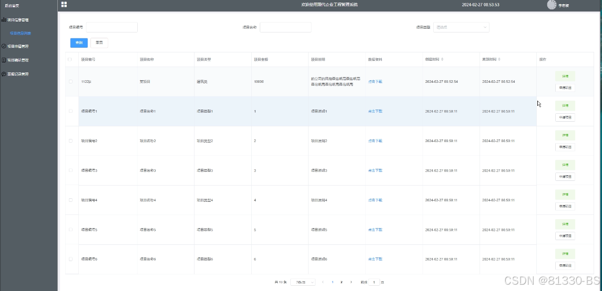The width and height of the screenshot is (602, 291).
Task: Click the bar chart icon beside 项目信息管理
Action: click(x=4, y=19)
